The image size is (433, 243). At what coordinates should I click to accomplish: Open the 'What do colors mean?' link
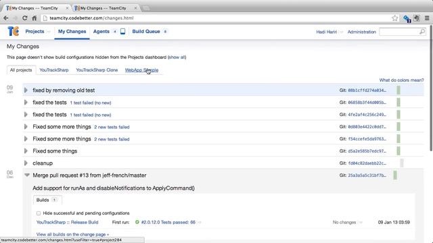[x=401, y=80]
